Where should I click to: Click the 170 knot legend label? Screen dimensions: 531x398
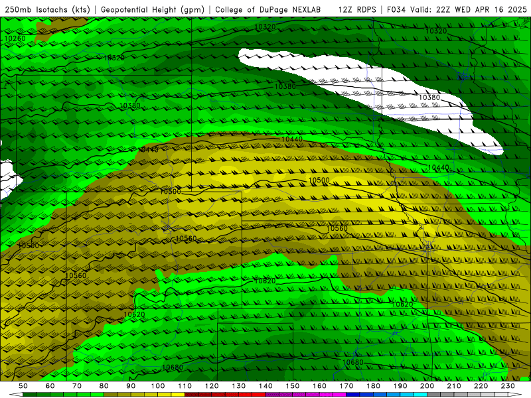click(x=346, y=386)
